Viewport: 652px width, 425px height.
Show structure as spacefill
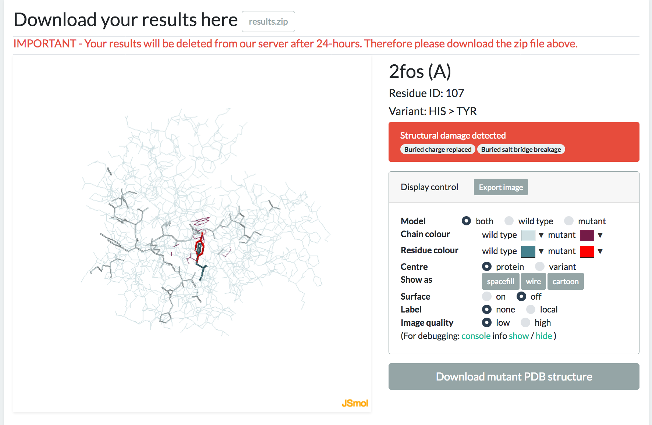(500, 281)
